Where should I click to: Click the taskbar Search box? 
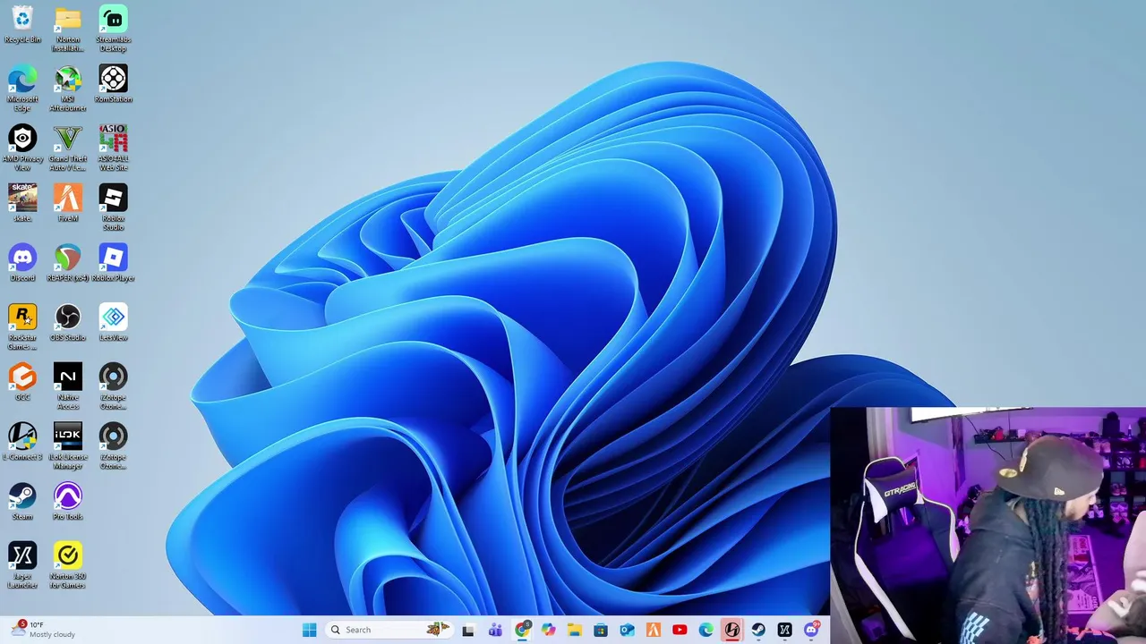389,630
